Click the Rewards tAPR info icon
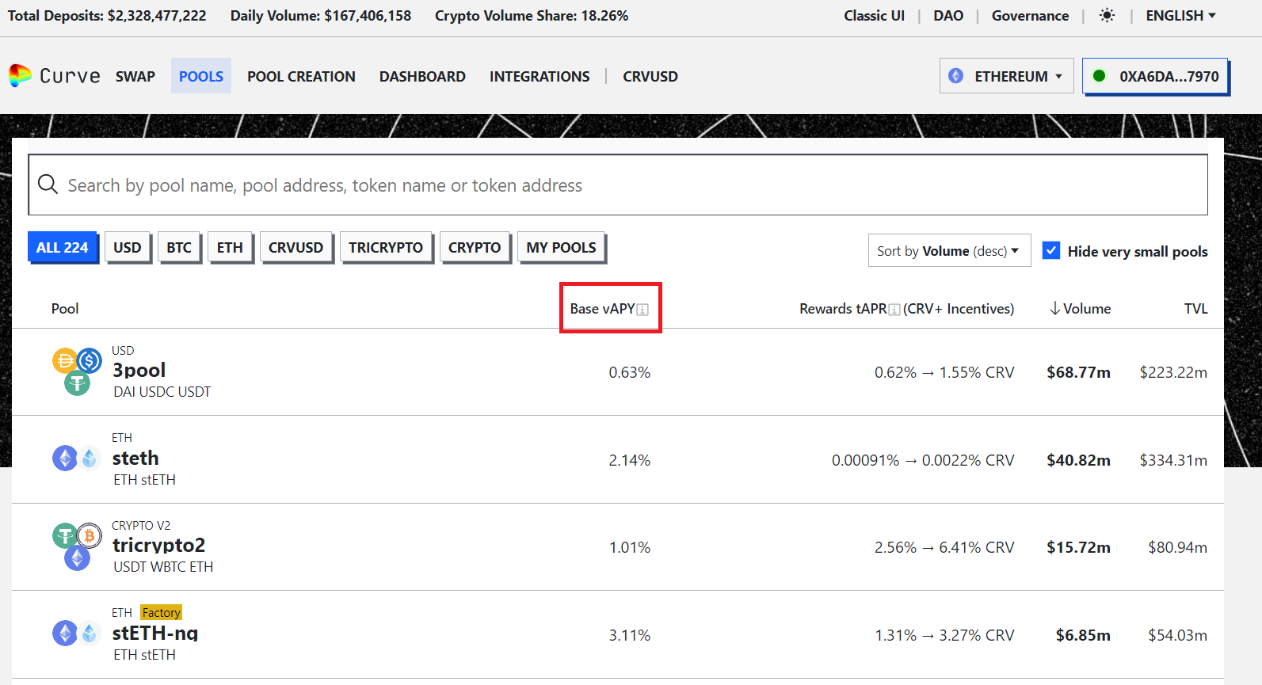 pyautogui.click(x=894, y=310)
